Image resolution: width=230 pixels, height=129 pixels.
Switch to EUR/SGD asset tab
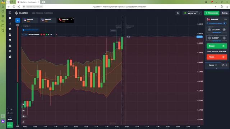click(30, 20)
